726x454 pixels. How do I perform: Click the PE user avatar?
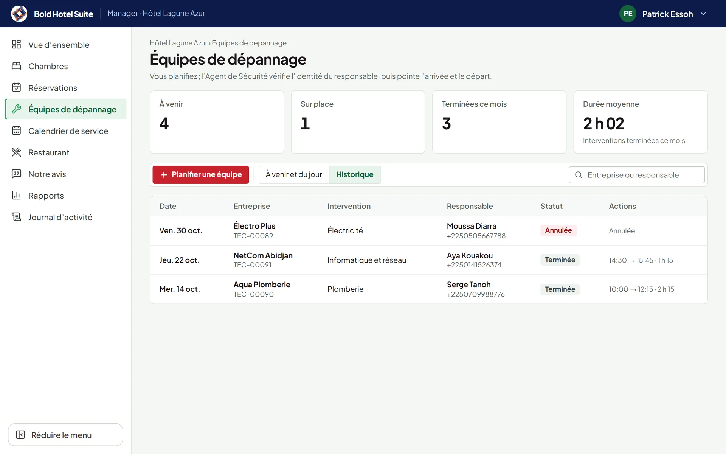(x=628, y=14)
